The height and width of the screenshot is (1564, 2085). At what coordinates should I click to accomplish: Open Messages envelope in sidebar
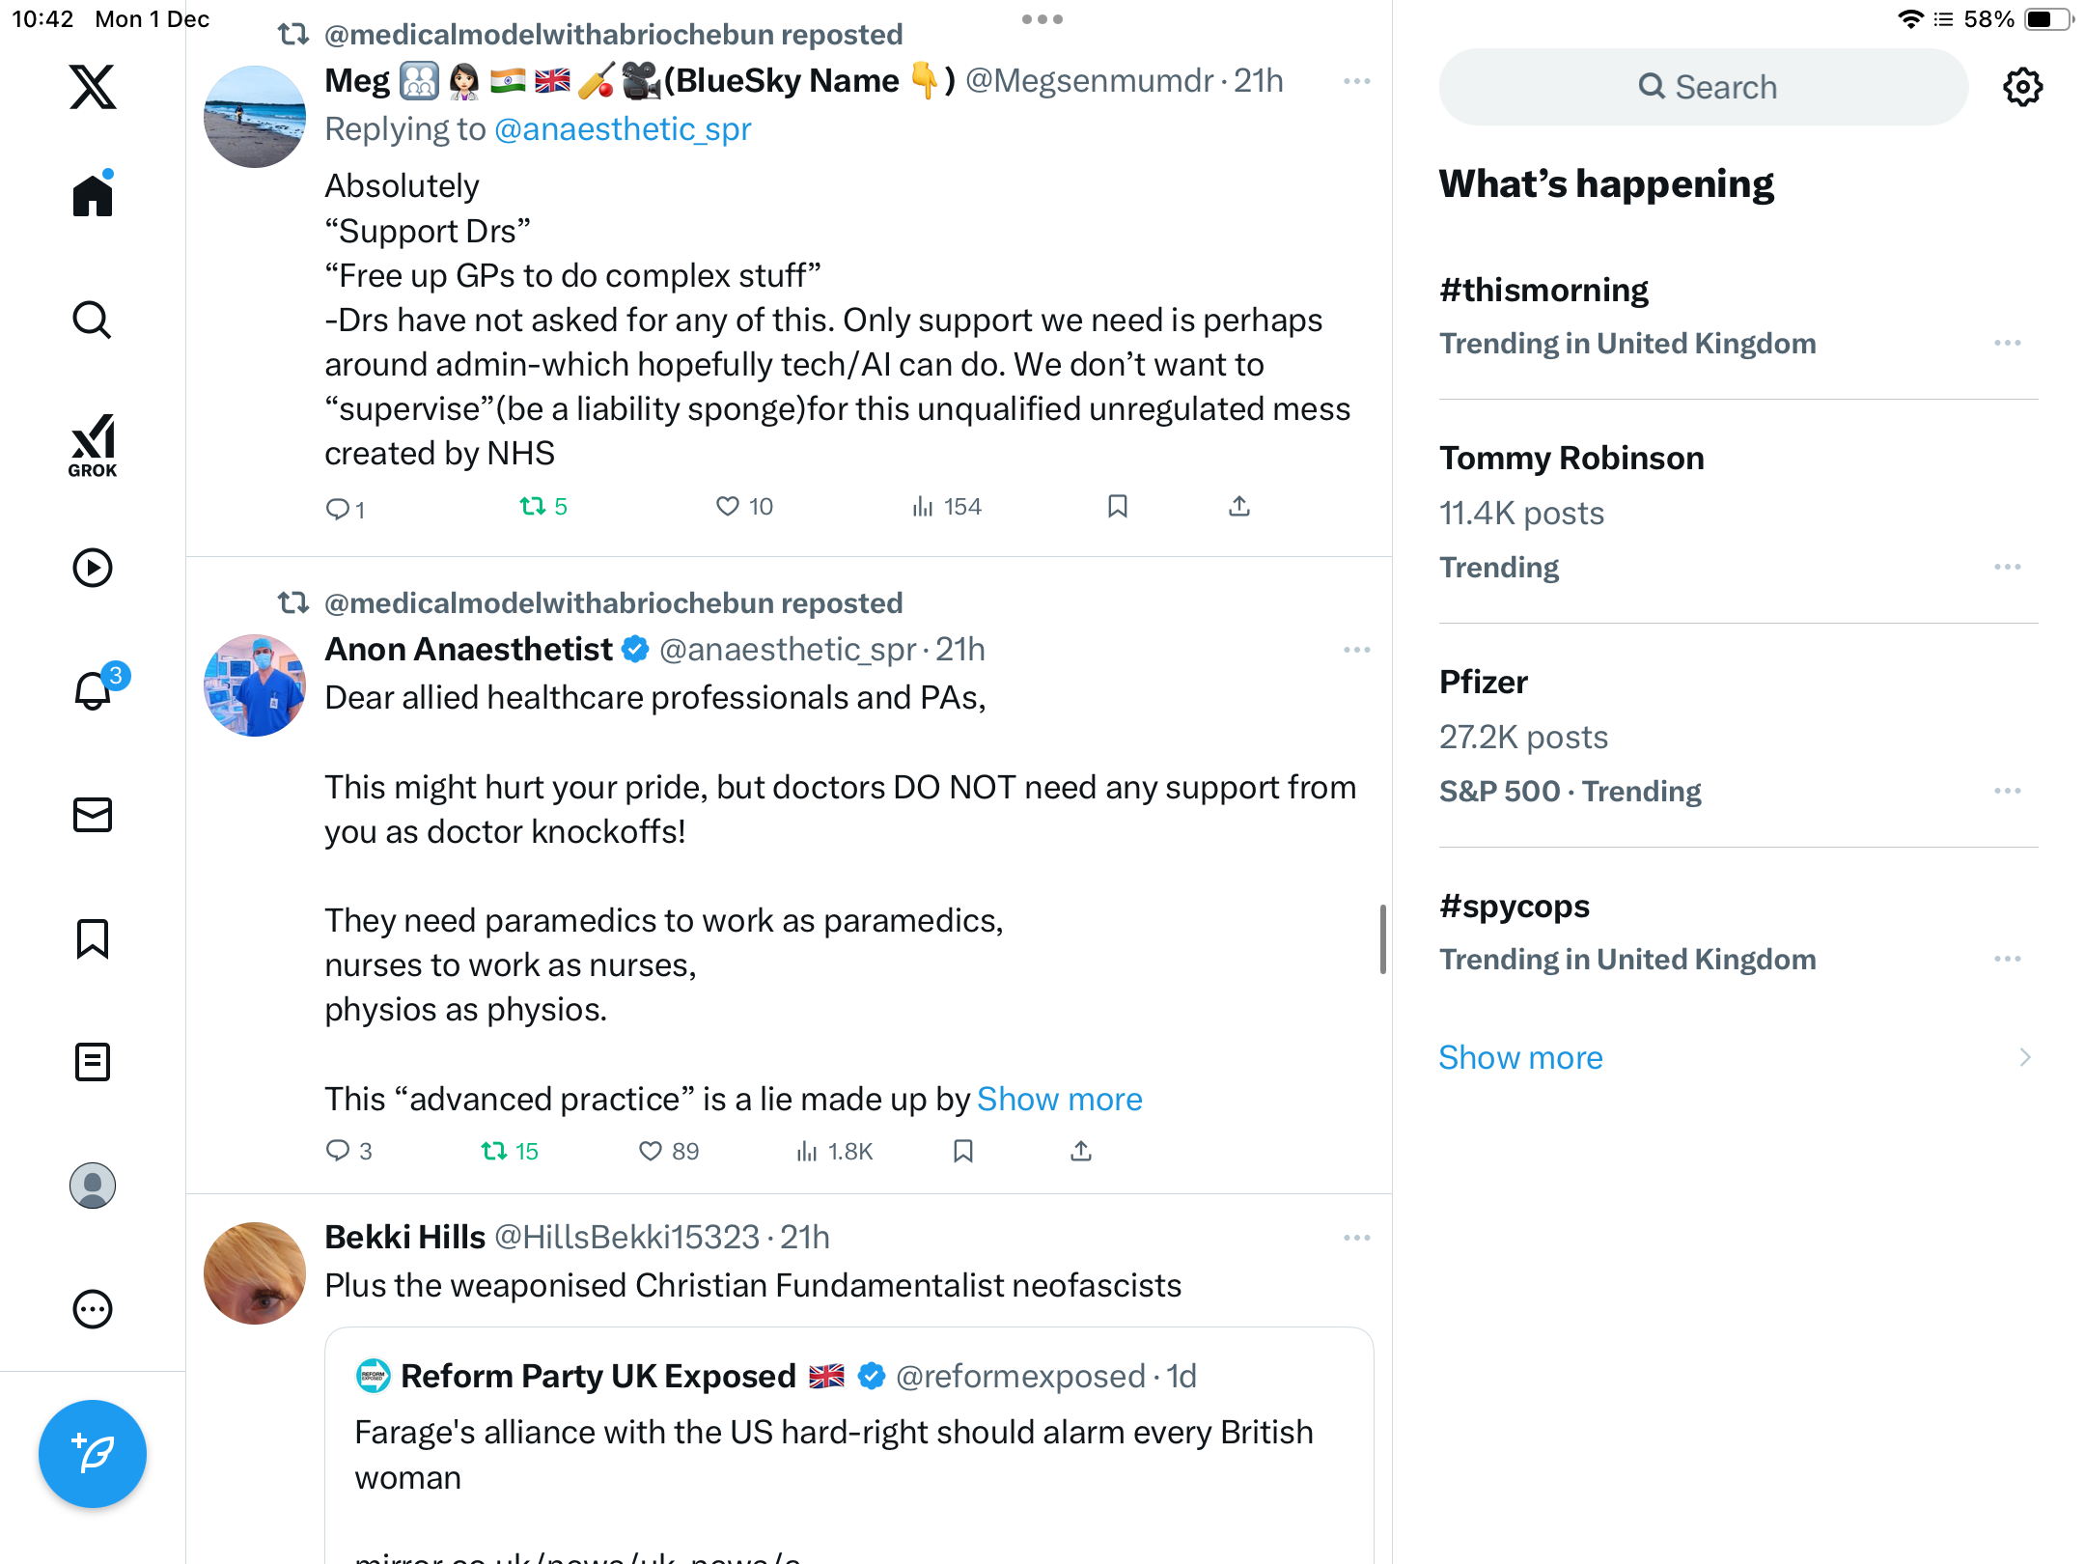(x=93, y=815)
